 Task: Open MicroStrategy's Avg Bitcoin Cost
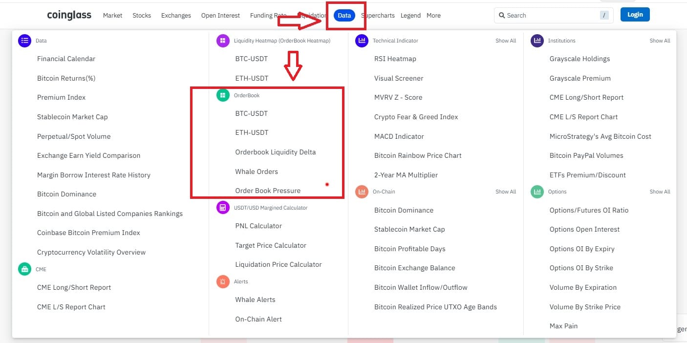(601, 136)
